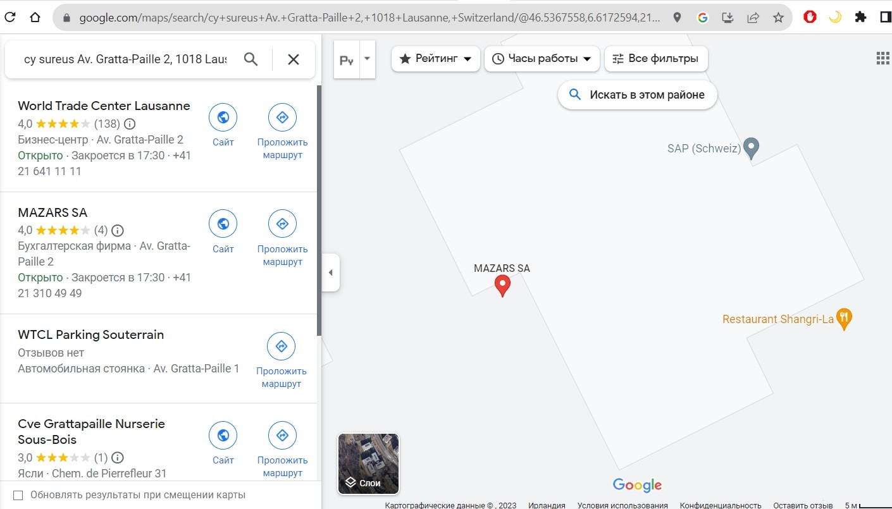Show rating info icon for MAZARS SA
892x509 pixels.
click(x=118, y=230)
